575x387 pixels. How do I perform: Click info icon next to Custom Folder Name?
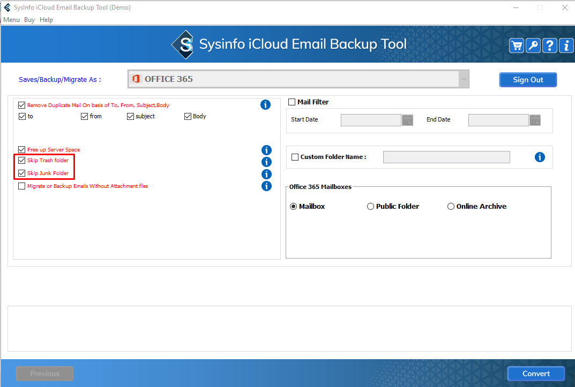[x=540, y=157]
